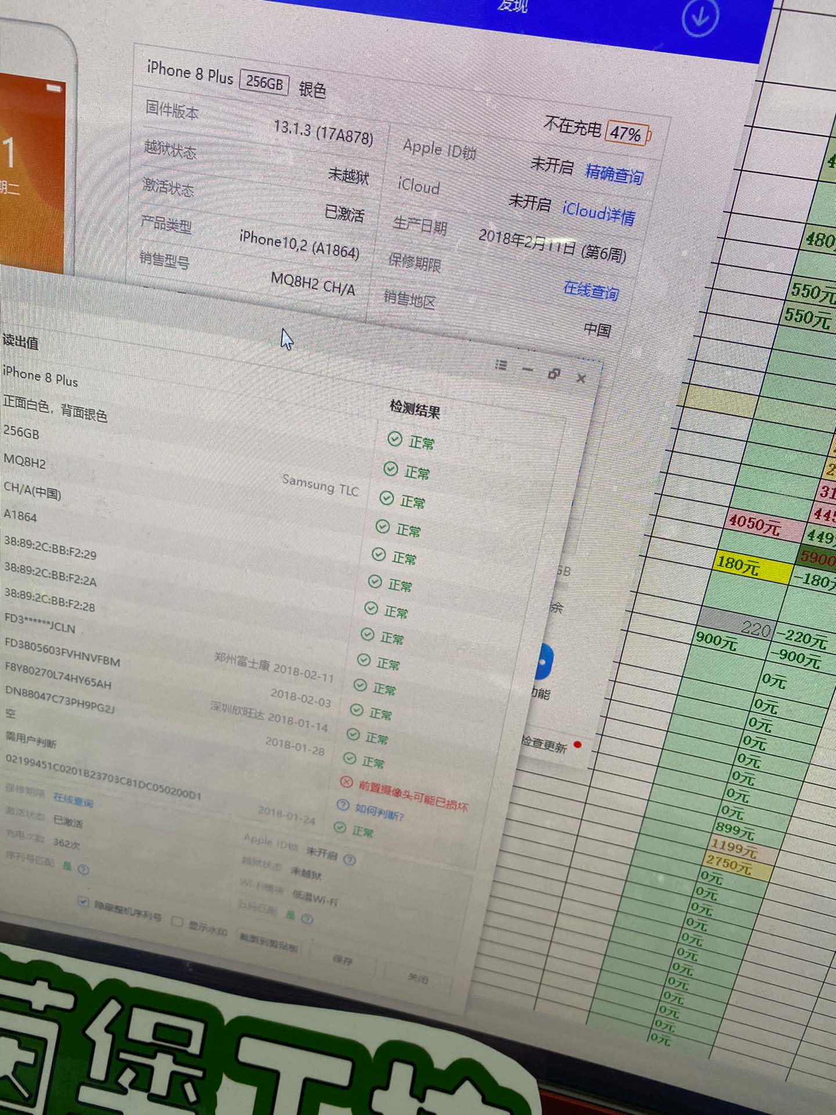Open the iCloud详情 link
836x1115 pixels.
tap(599, 213)
